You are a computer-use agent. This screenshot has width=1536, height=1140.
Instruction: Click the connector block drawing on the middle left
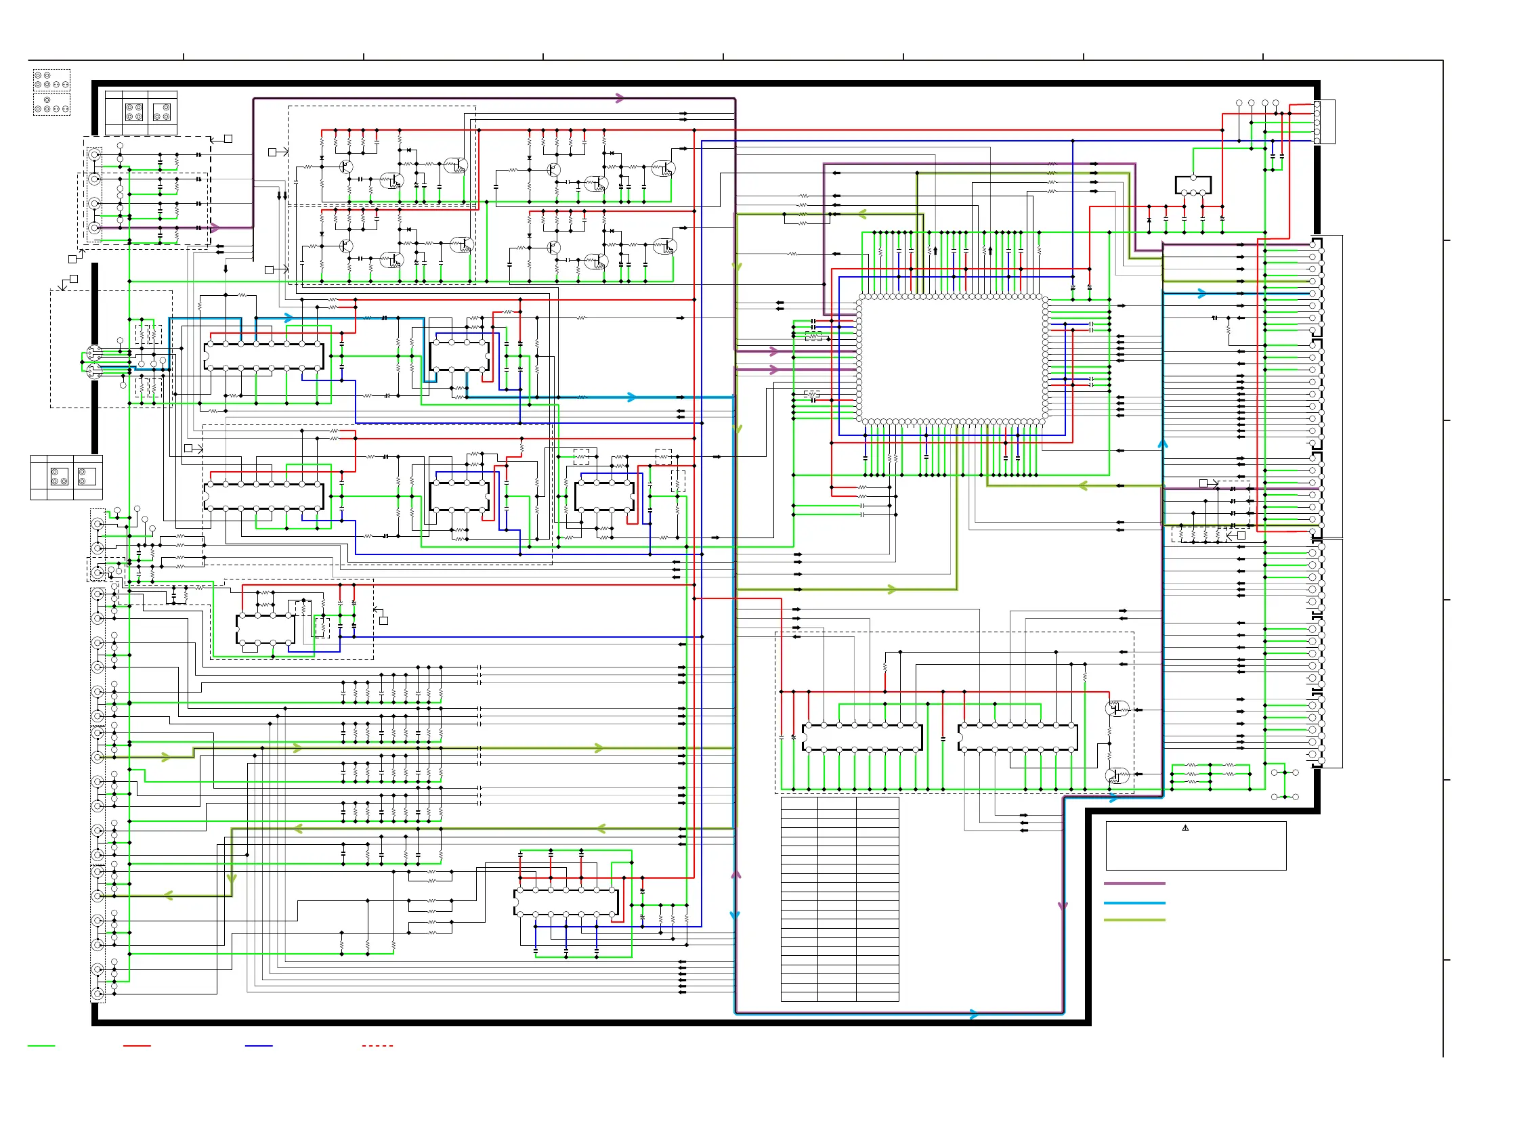(66, 477)
